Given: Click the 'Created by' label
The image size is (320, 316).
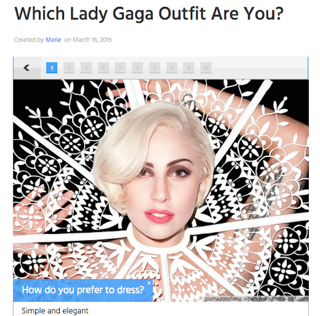Looking at the screenshot, I should (x=29, y=40).
